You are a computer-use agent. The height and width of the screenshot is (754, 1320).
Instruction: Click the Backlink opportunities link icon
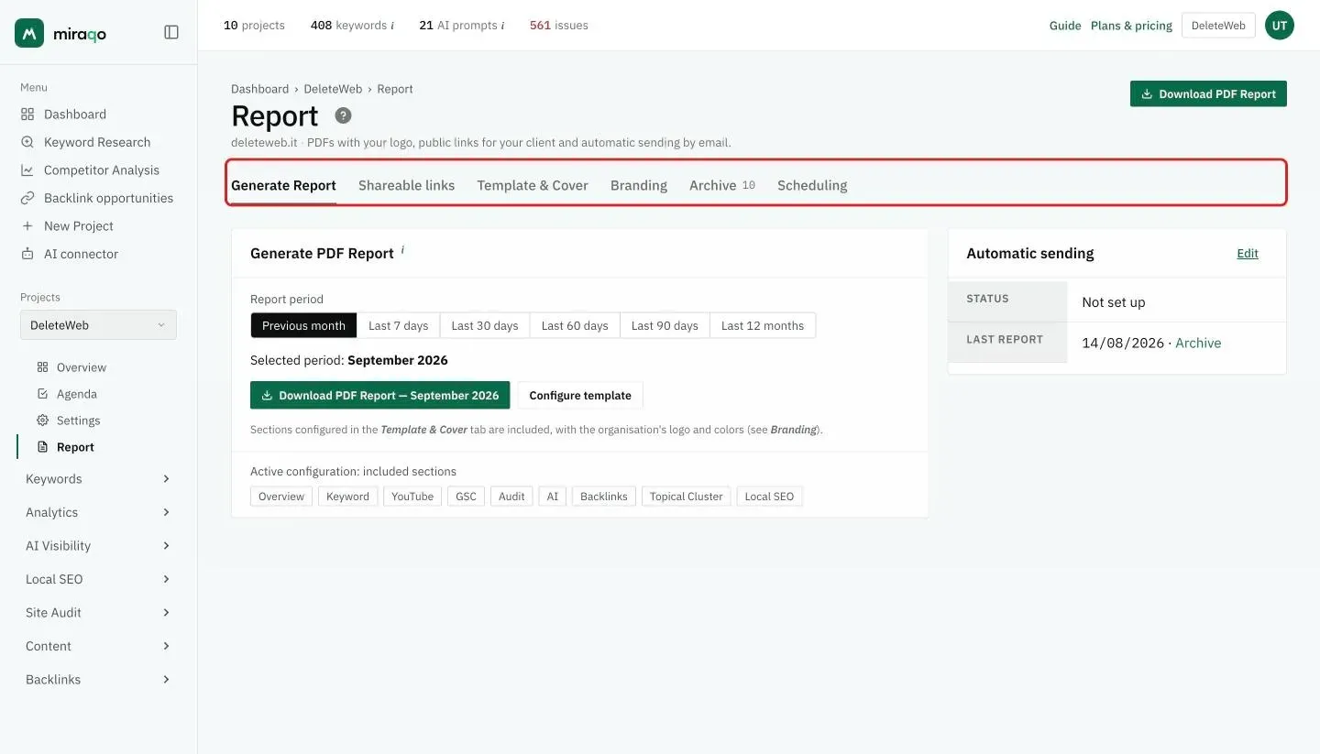tap(27, 198)
